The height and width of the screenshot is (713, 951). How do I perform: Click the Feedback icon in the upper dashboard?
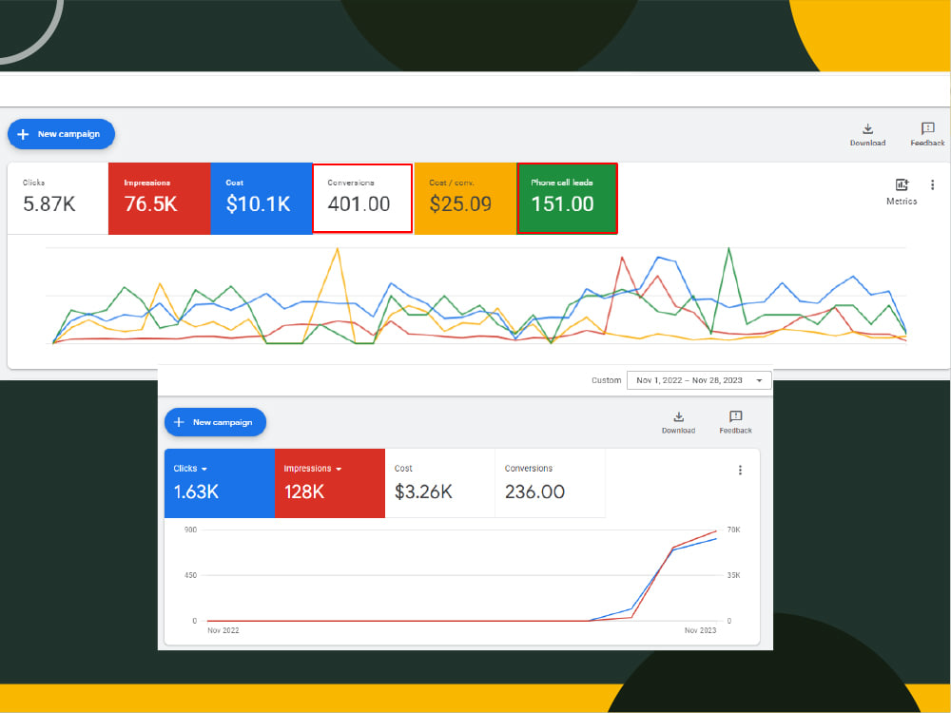[928, 128]
